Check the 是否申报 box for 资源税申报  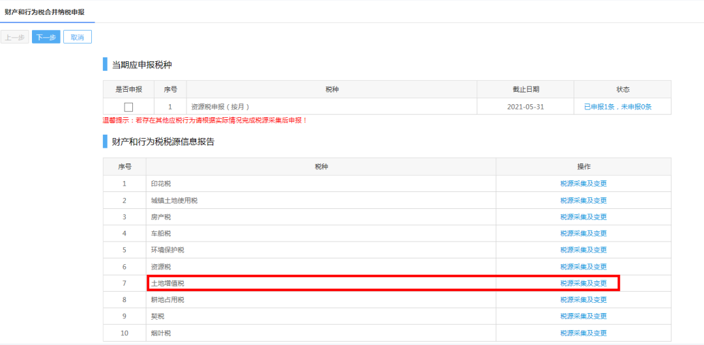(128, 107)
